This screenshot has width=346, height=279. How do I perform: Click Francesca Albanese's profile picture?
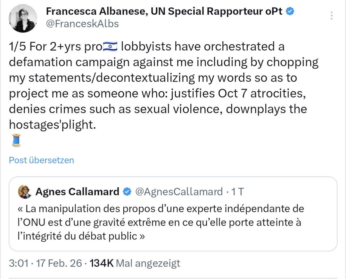coord(22,18)
